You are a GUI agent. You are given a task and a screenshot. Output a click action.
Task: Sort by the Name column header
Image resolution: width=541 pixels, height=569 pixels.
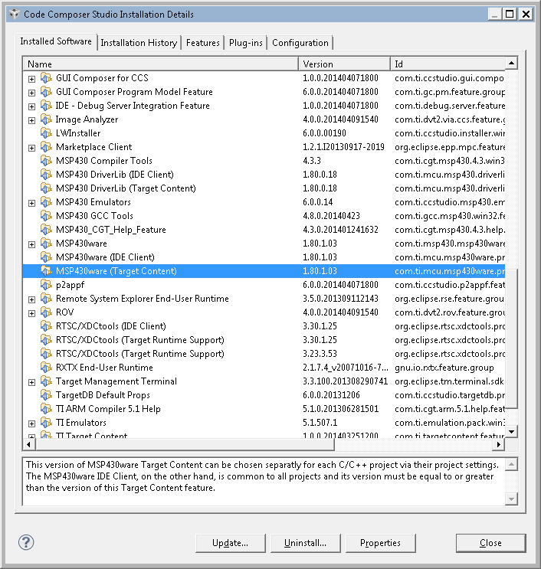[x=161, y=64]
